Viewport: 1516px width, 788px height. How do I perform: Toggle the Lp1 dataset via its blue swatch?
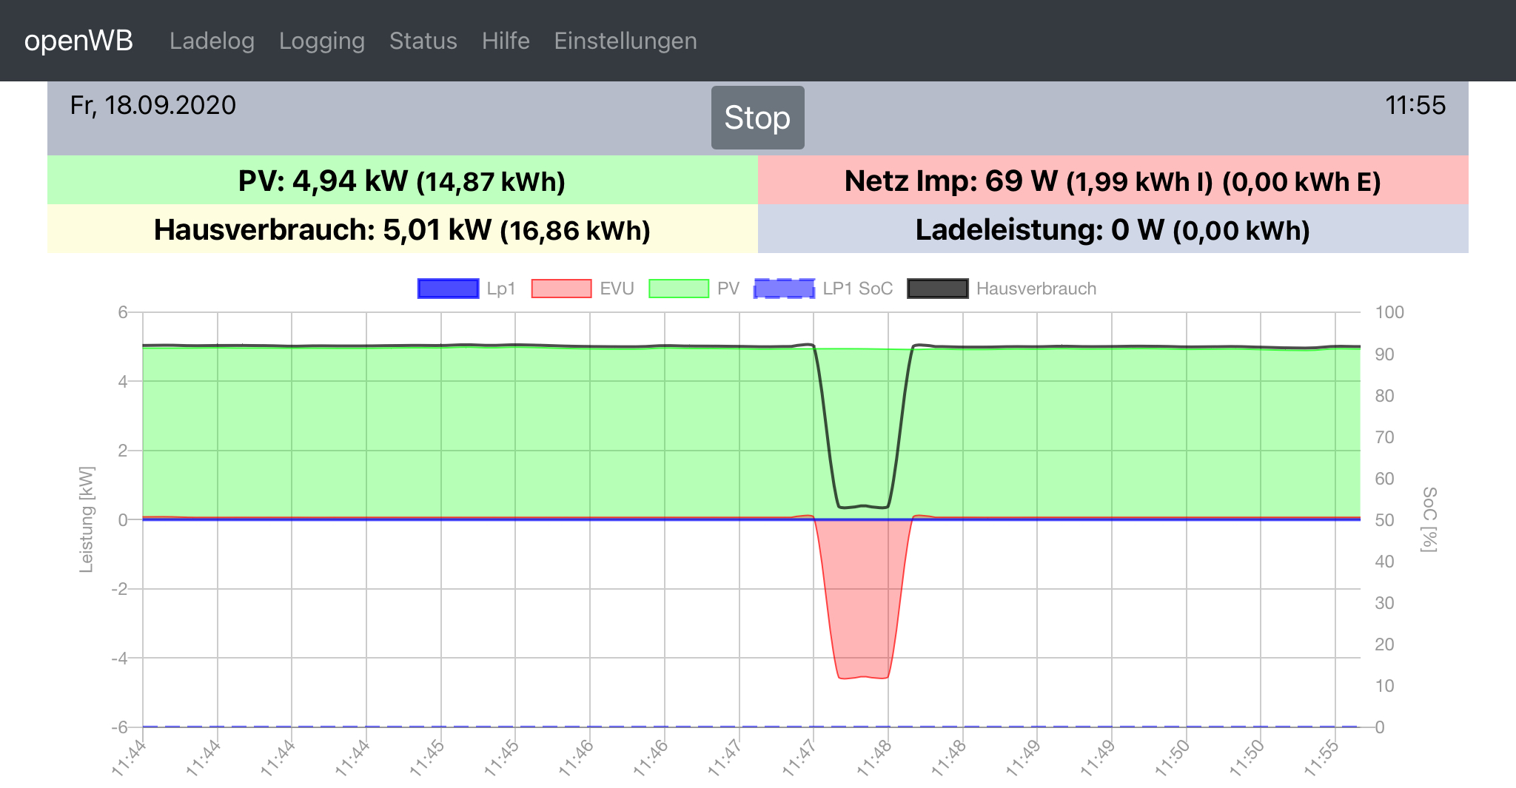pyautogui.click(x=448, y=289)
